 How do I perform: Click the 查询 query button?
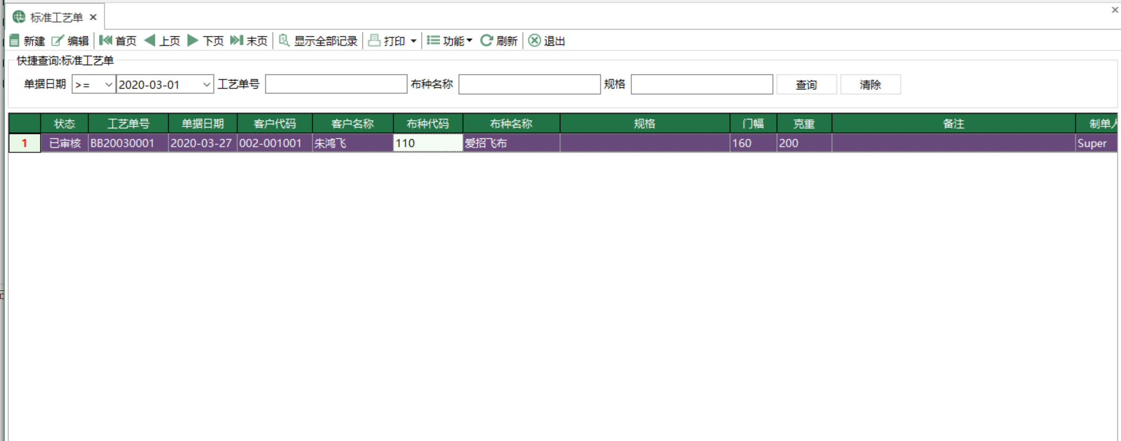[806, 85]
